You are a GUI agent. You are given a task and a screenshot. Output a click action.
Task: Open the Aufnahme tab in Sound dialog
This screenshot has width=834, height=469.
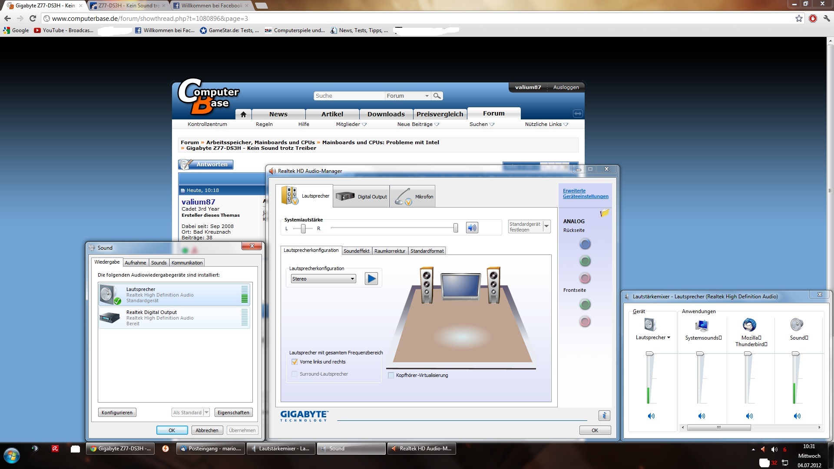[x=135, y=263]
